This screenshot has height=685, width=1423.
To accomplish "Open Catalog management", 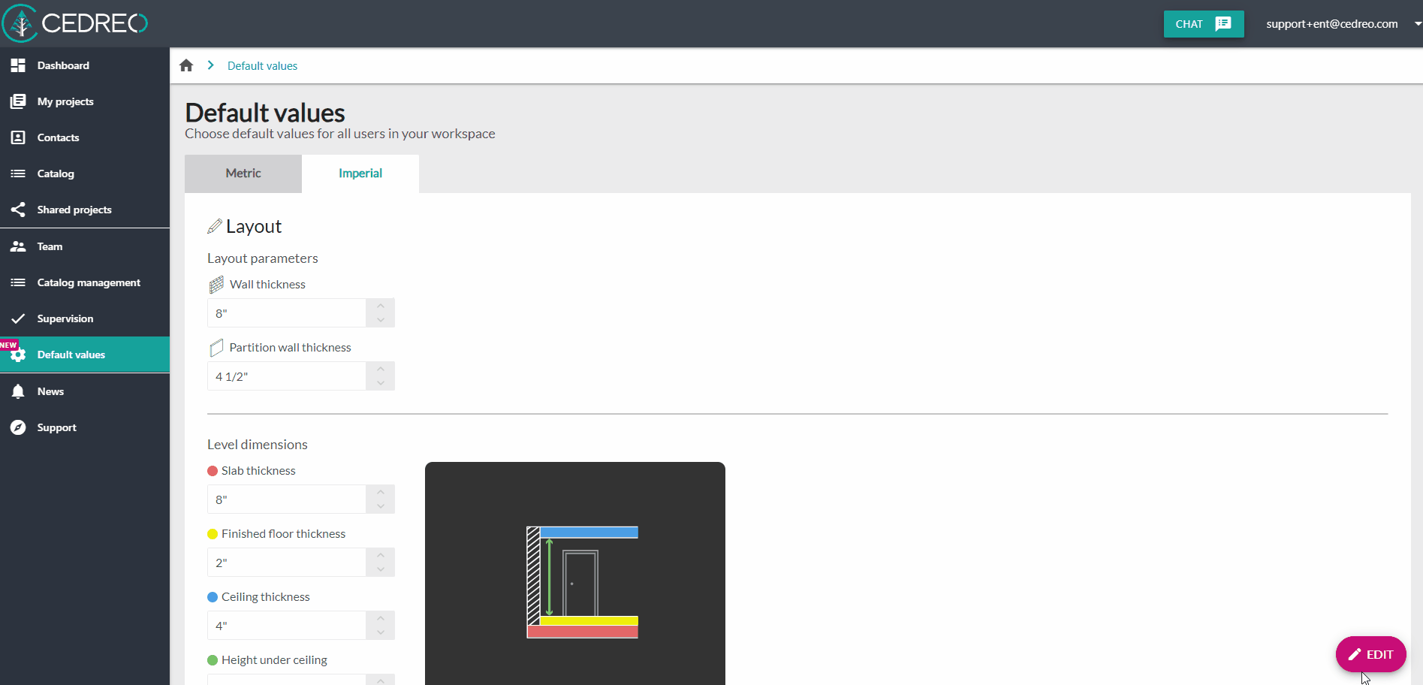I will [x=89, y=282].
